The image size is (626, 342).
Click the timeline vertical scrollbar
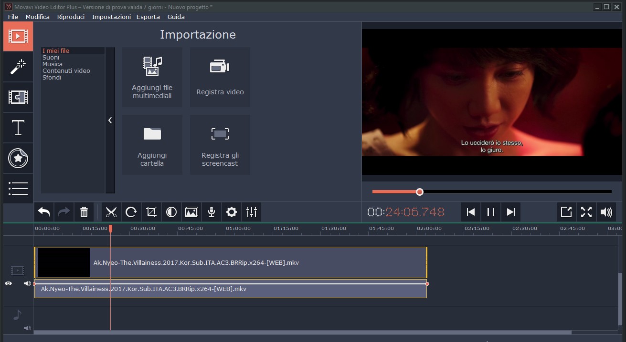[x=620, y=300]
